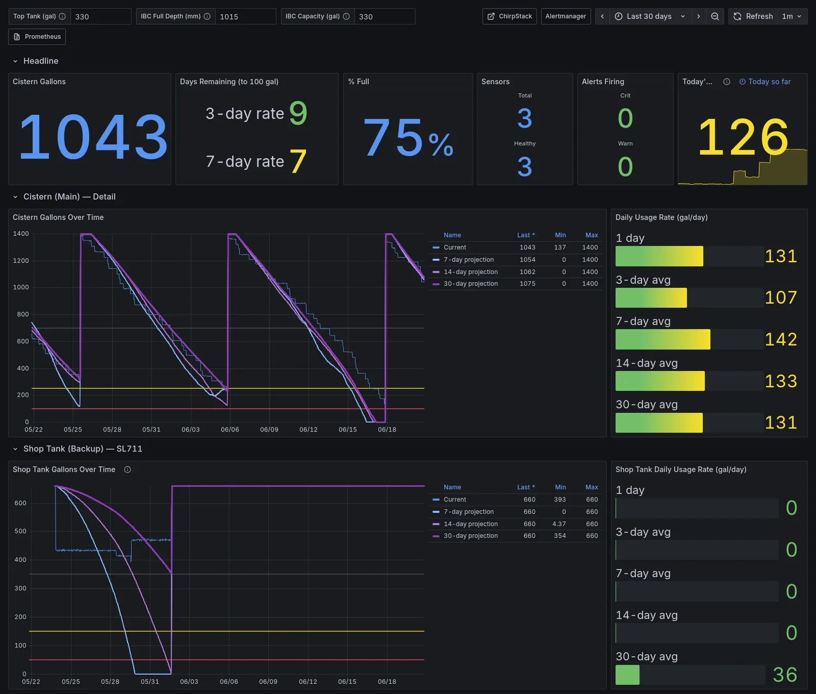Image resolution: width=816 pixels, height=694 pixels.
Task: Edit the IBC Capacity value field
Action: click(385, 16)
